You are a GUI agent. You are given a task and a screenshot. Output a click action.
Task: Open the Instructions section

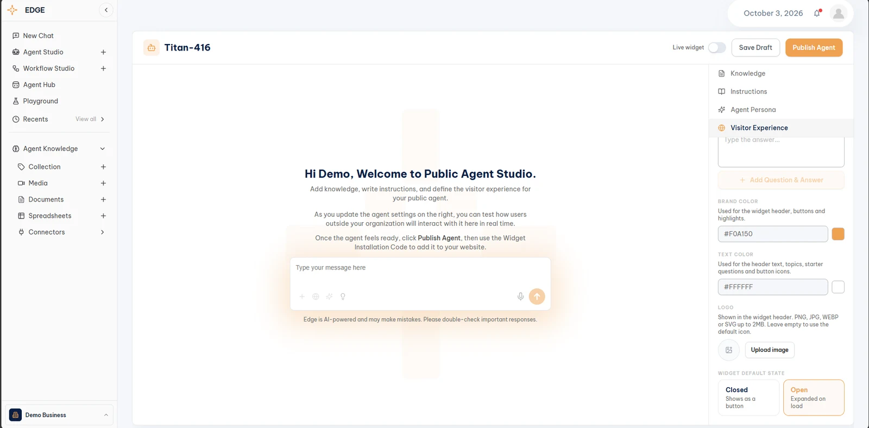pos(781,92)
